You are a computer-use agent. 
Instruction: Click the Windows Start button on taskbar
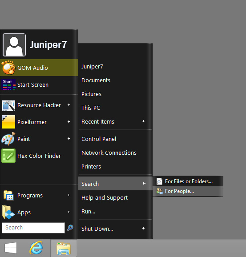[11, 248]
